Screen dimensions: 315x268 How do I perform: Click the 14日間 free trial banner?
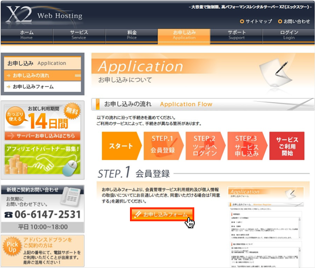click(x=43, y=118)
